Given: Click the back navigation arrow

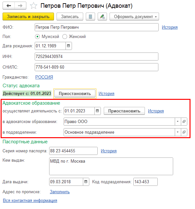Looking at the screenshot, I should [9, 6].
